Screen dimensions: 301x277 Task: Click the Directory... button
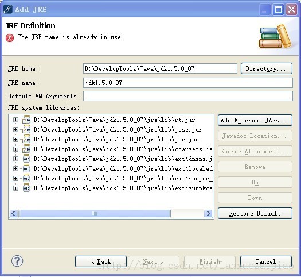(x=267, y=68)
